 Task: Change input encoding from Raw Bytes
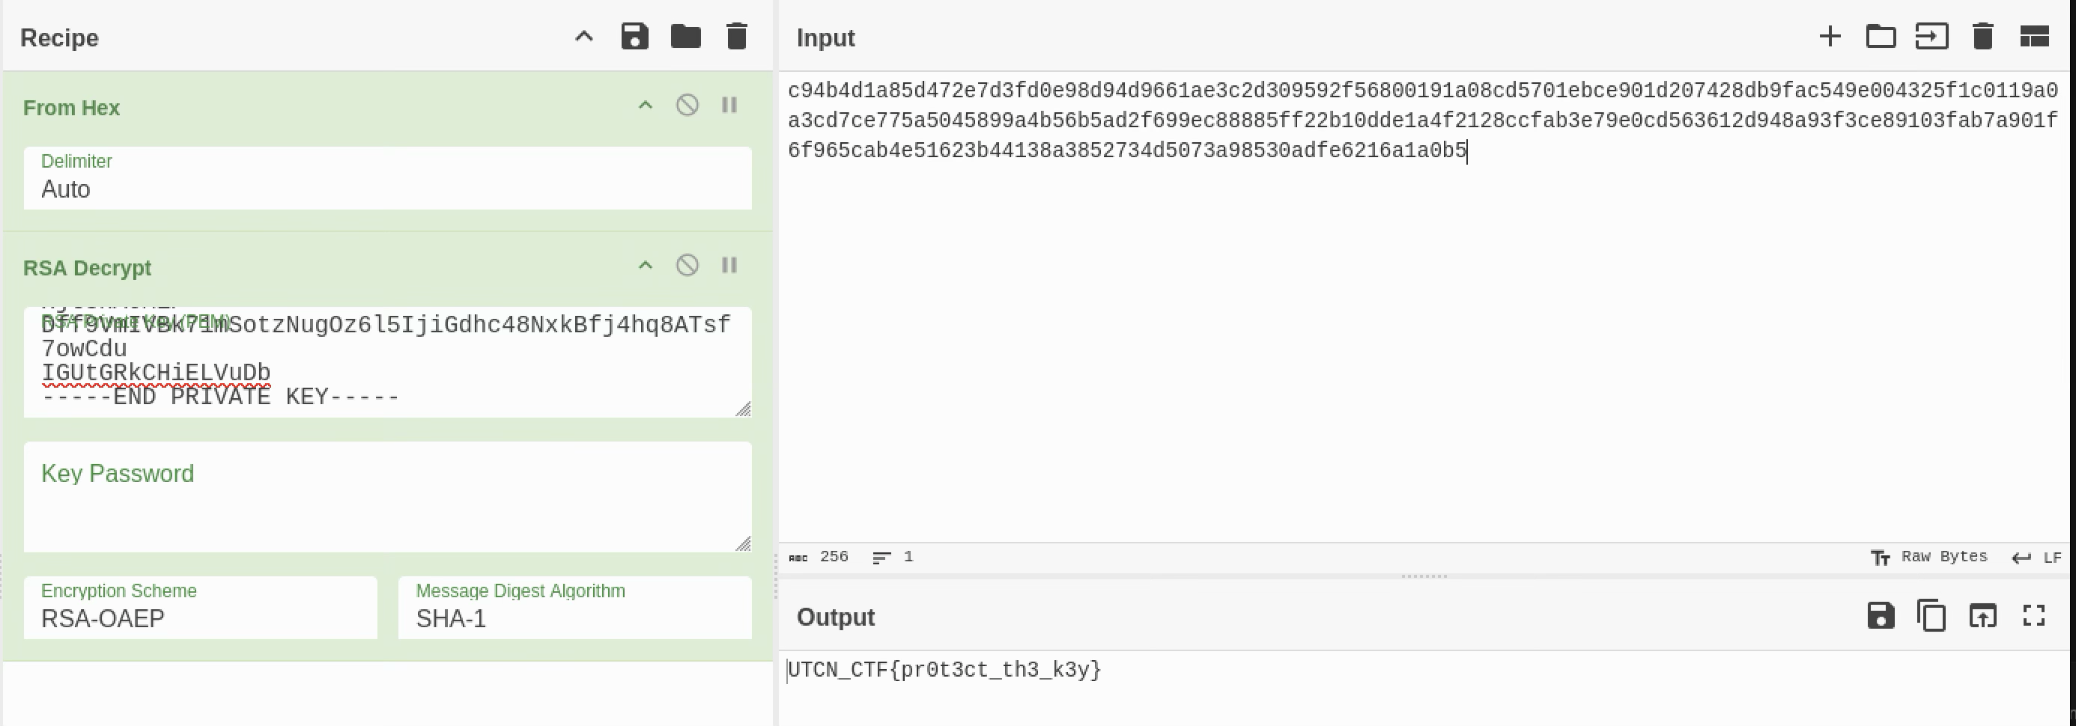click(x=1928, y=557)
